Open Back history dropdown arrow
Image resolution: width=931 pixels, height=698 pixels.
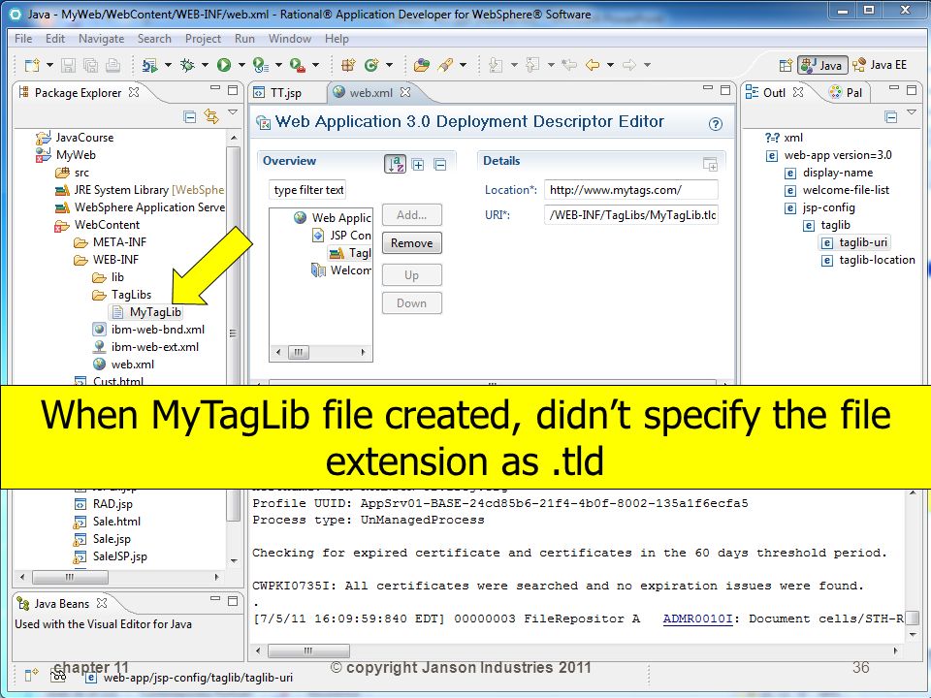(610, 65)
